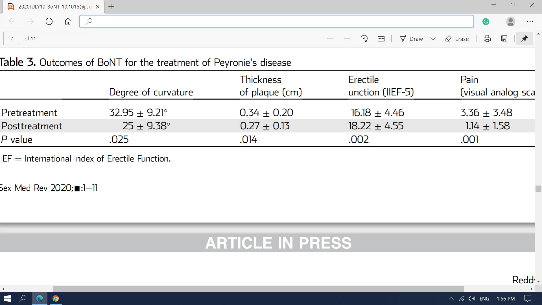Toggle pin toolbar icon

point(524,39)
